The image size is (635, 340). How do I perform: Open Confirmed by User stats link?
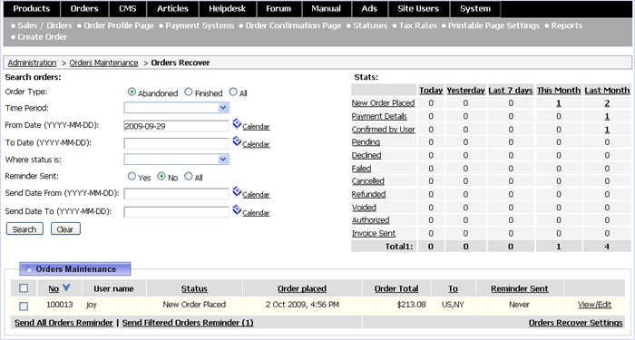384,129
